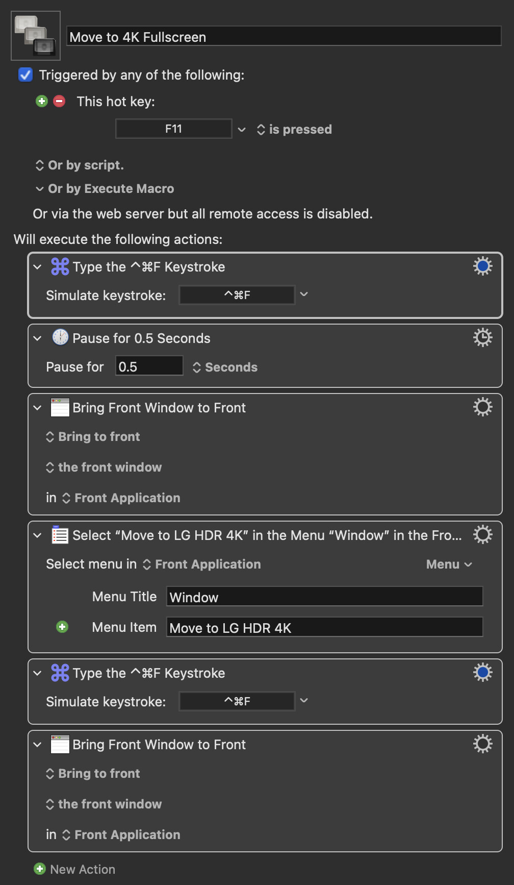Click the New Action plus icon
514x885 pixels.
coord(40,869)
